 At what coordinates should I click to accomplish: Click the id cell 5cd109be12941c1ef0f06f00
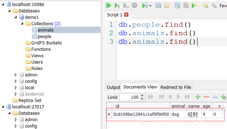click(x=141, y=114)
